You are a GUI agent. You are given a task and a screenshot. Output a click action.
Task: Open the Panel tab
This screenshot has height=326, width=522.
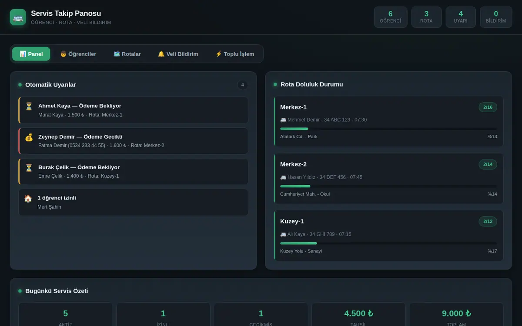[31, 54]
